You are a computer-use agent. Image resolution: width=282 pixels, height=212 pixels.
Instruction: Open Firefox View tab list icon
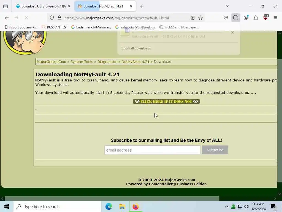(6, 6)
